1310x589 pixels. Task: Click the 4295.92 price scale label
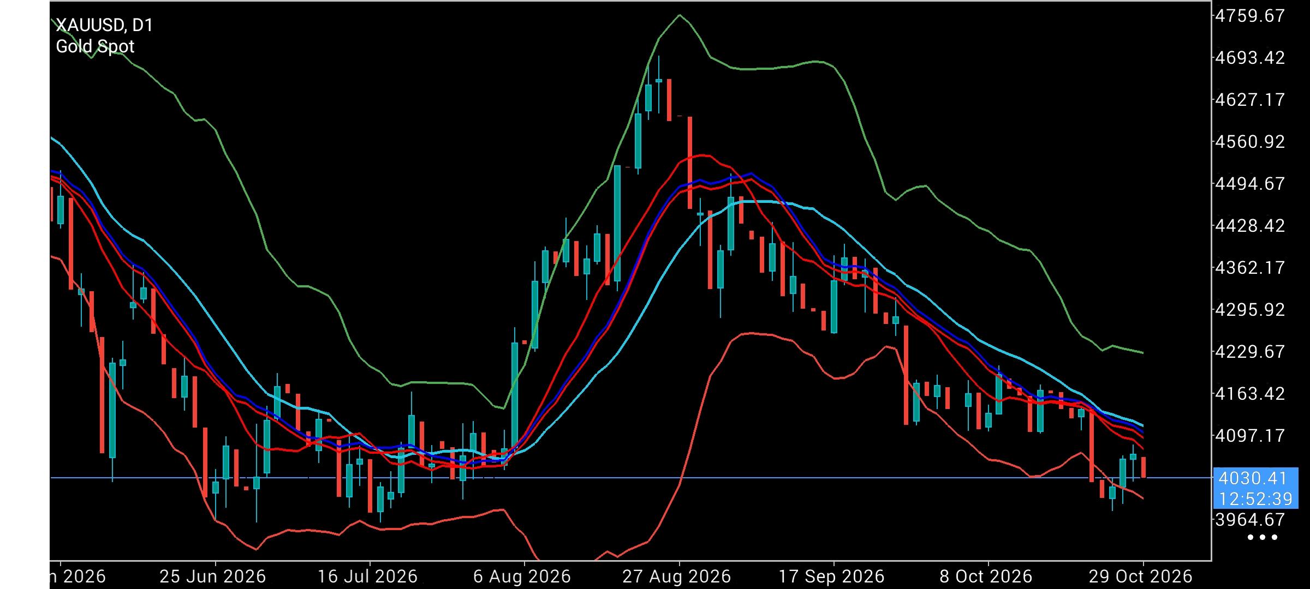(1249, 309)
